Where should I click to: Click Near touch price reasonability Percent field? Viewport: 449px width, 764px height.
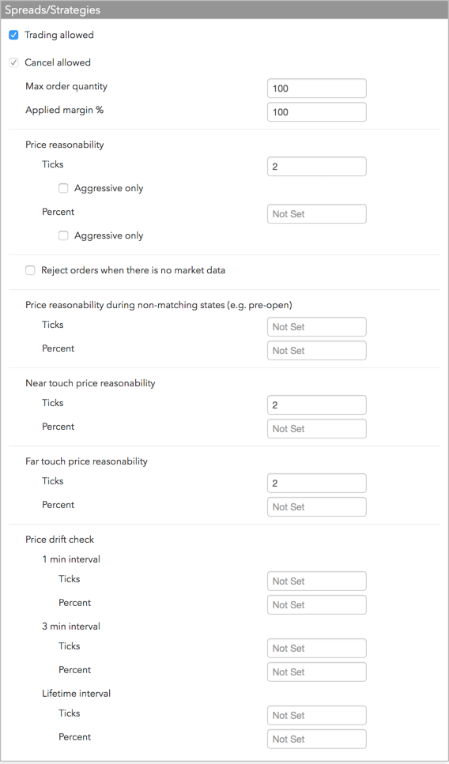(x=317, y=429)
